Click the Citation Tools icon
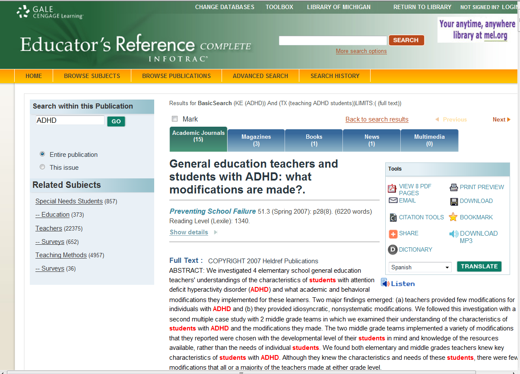This screenshot has height=374, width=520. 393,217
